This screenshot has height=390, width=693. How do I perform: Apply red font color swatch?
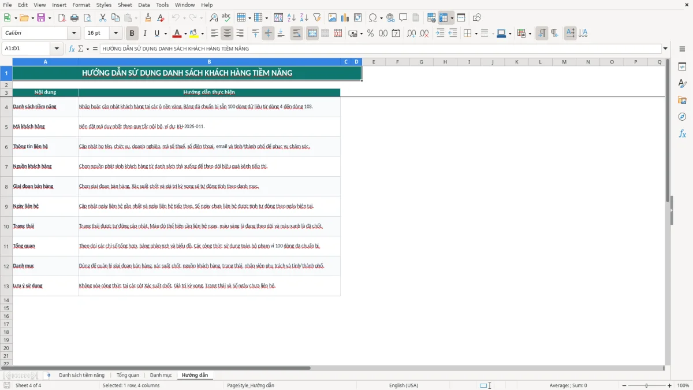[x=177, y=34]
